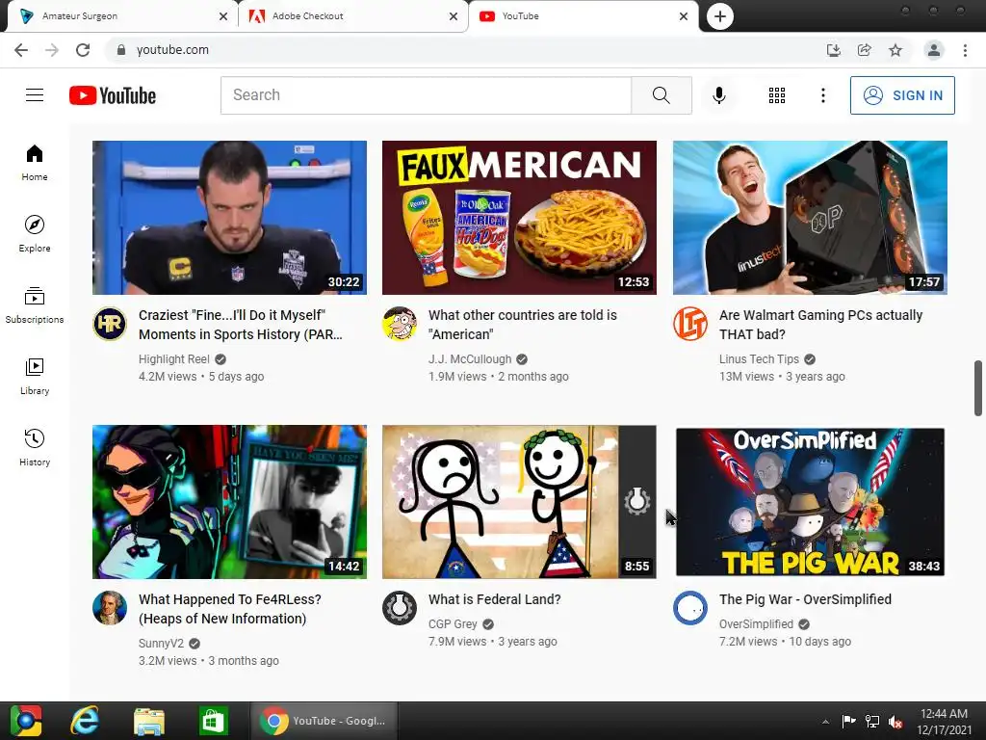Click title Are Walmart Gaming PCs actually THAT bad?

point(820,325)
